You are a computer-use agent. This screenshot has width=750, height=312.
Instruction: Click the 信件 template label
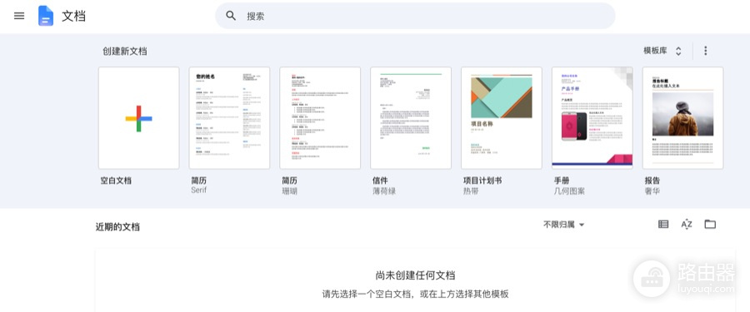(x=380, y=181)
